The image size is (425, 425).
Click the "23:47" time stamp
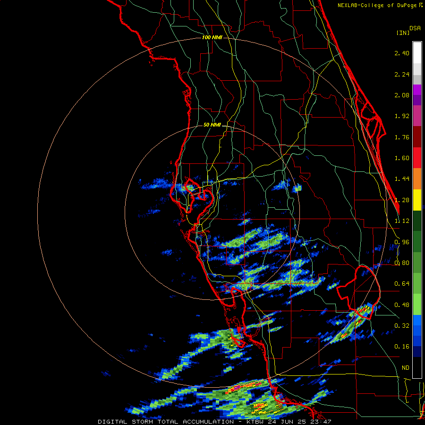[321, 422]
